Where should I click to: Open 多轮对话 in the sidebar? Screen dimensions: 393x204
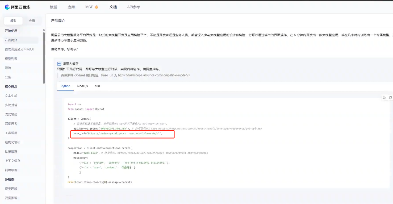[11, 105]
